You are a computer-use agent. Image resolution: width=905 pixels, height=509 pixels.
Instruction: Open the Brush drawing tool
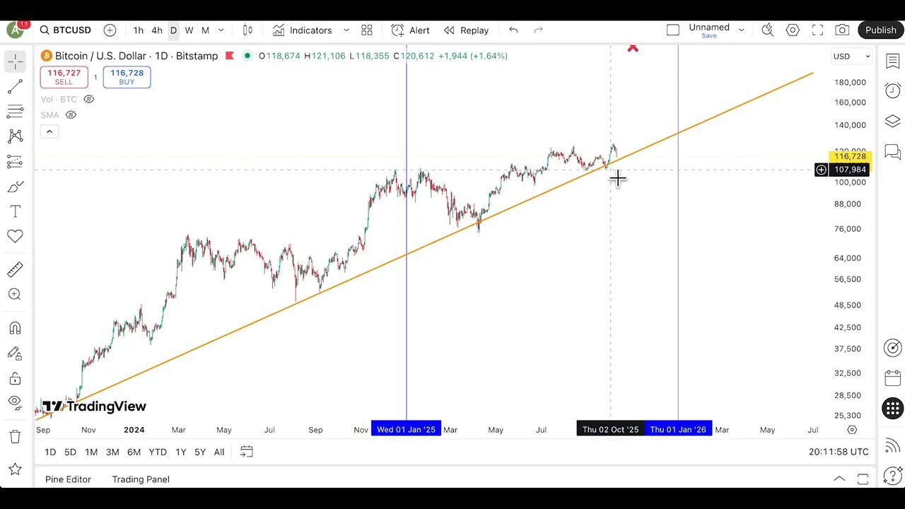click(x=15, y=186)
